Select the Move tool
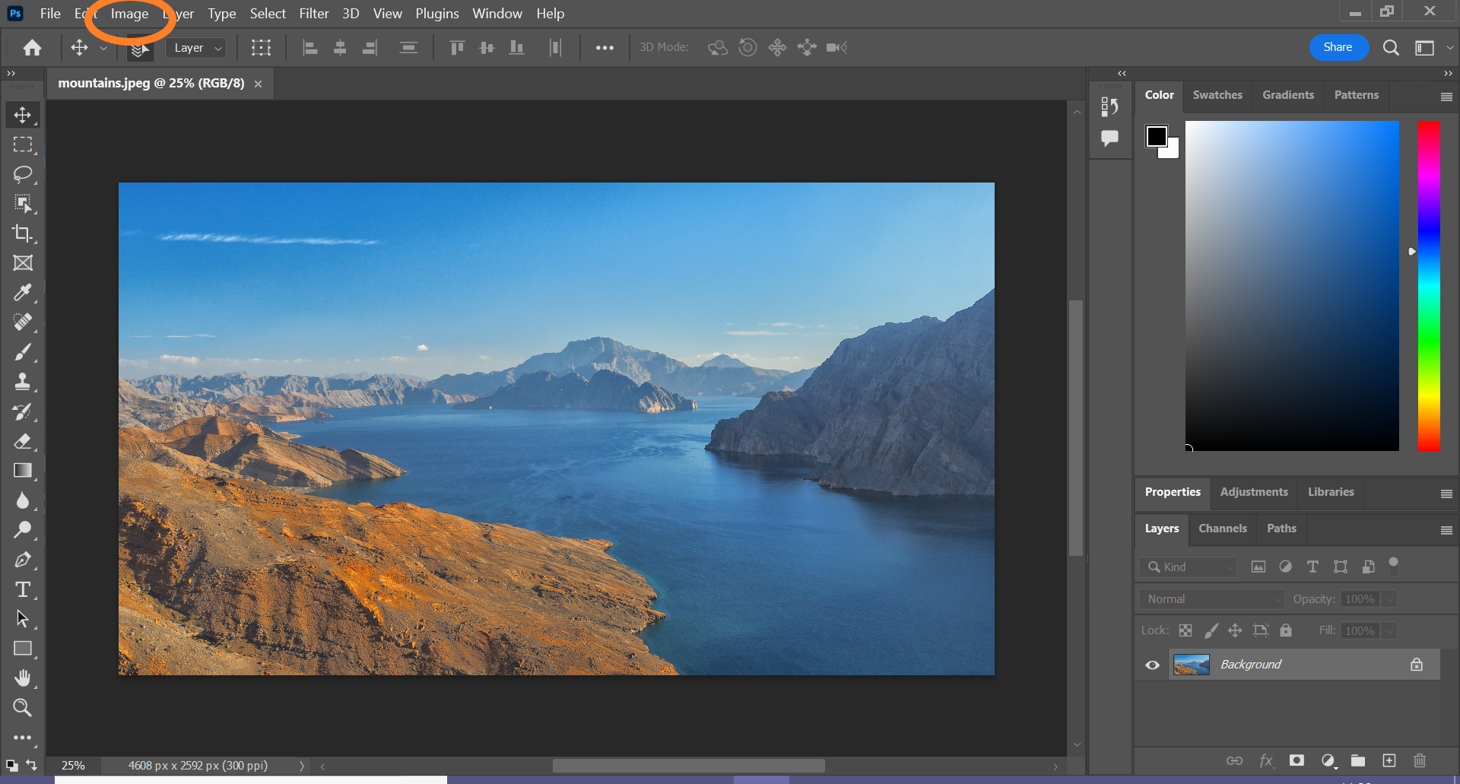 point(23,115)
